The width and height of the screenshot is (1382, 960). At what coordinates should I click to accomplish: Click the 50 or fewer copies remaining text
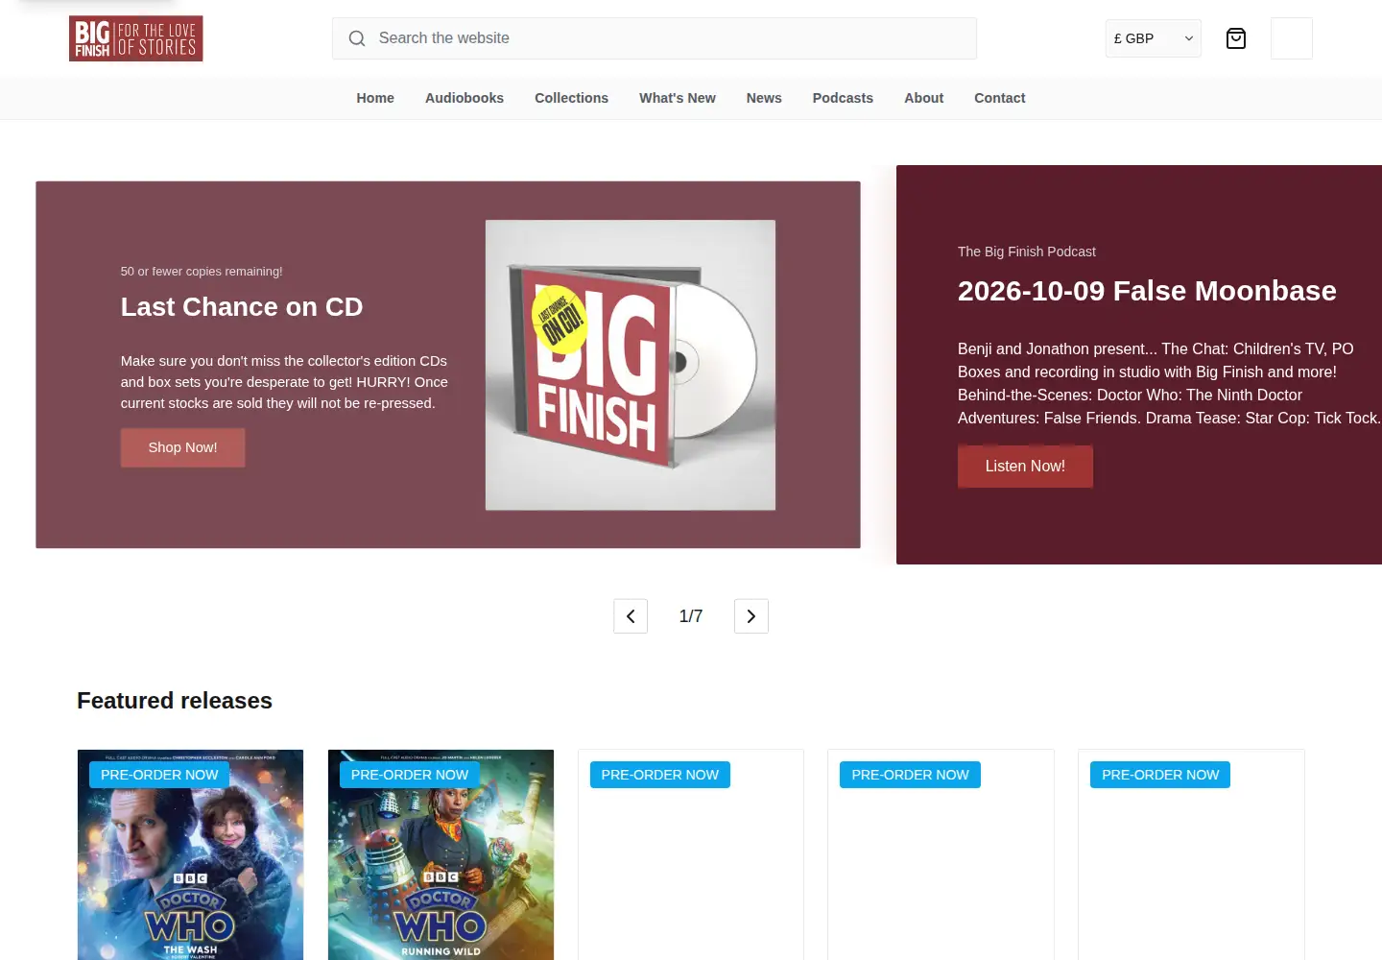point(202,272)
